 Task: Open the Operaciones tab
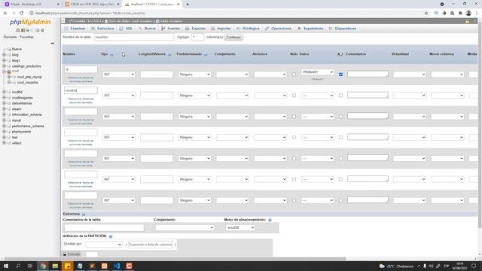[x=278, y=29]
